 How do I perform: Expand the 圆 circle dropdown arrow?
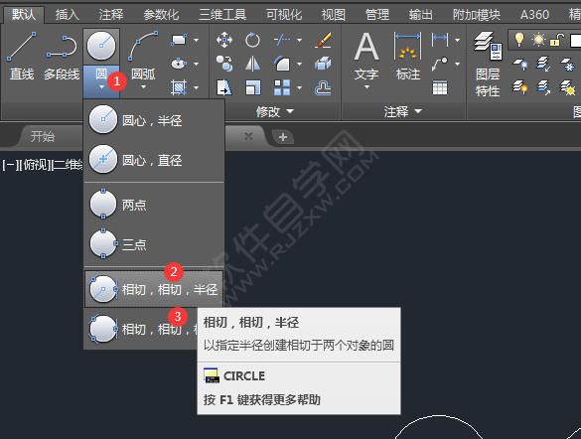101,87
